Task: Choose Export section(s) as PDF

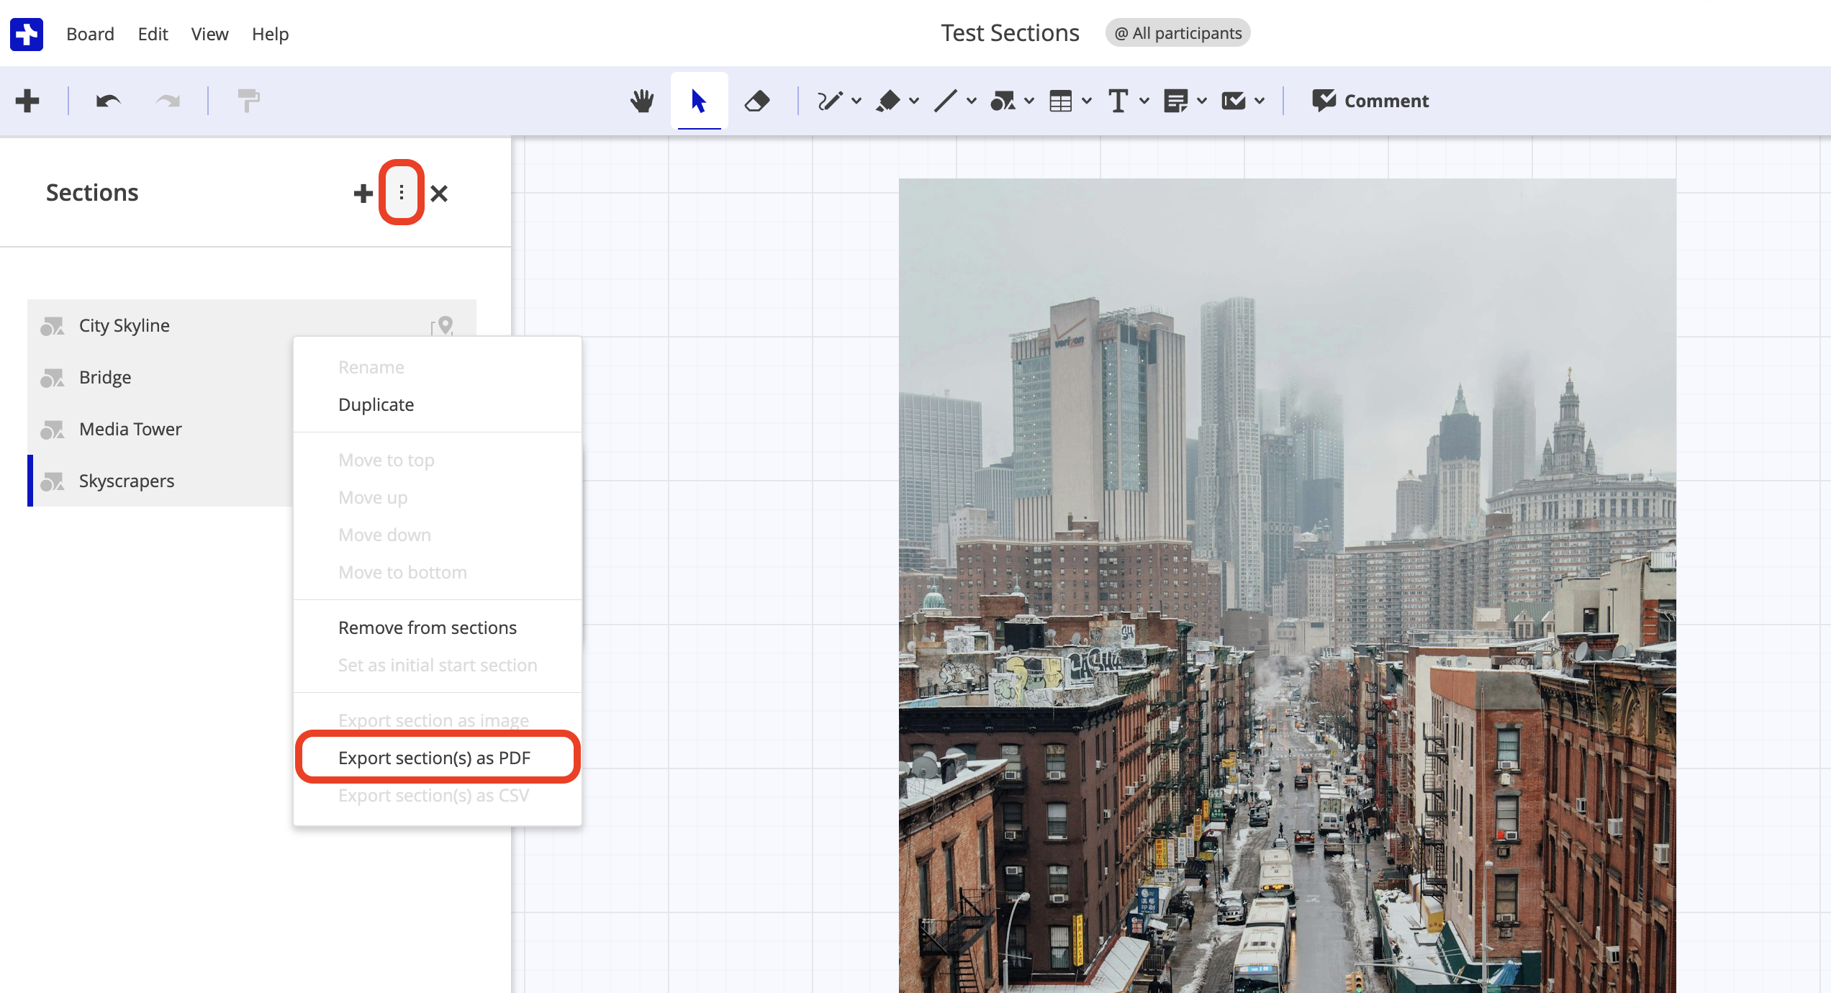Action: pos(435,757)
